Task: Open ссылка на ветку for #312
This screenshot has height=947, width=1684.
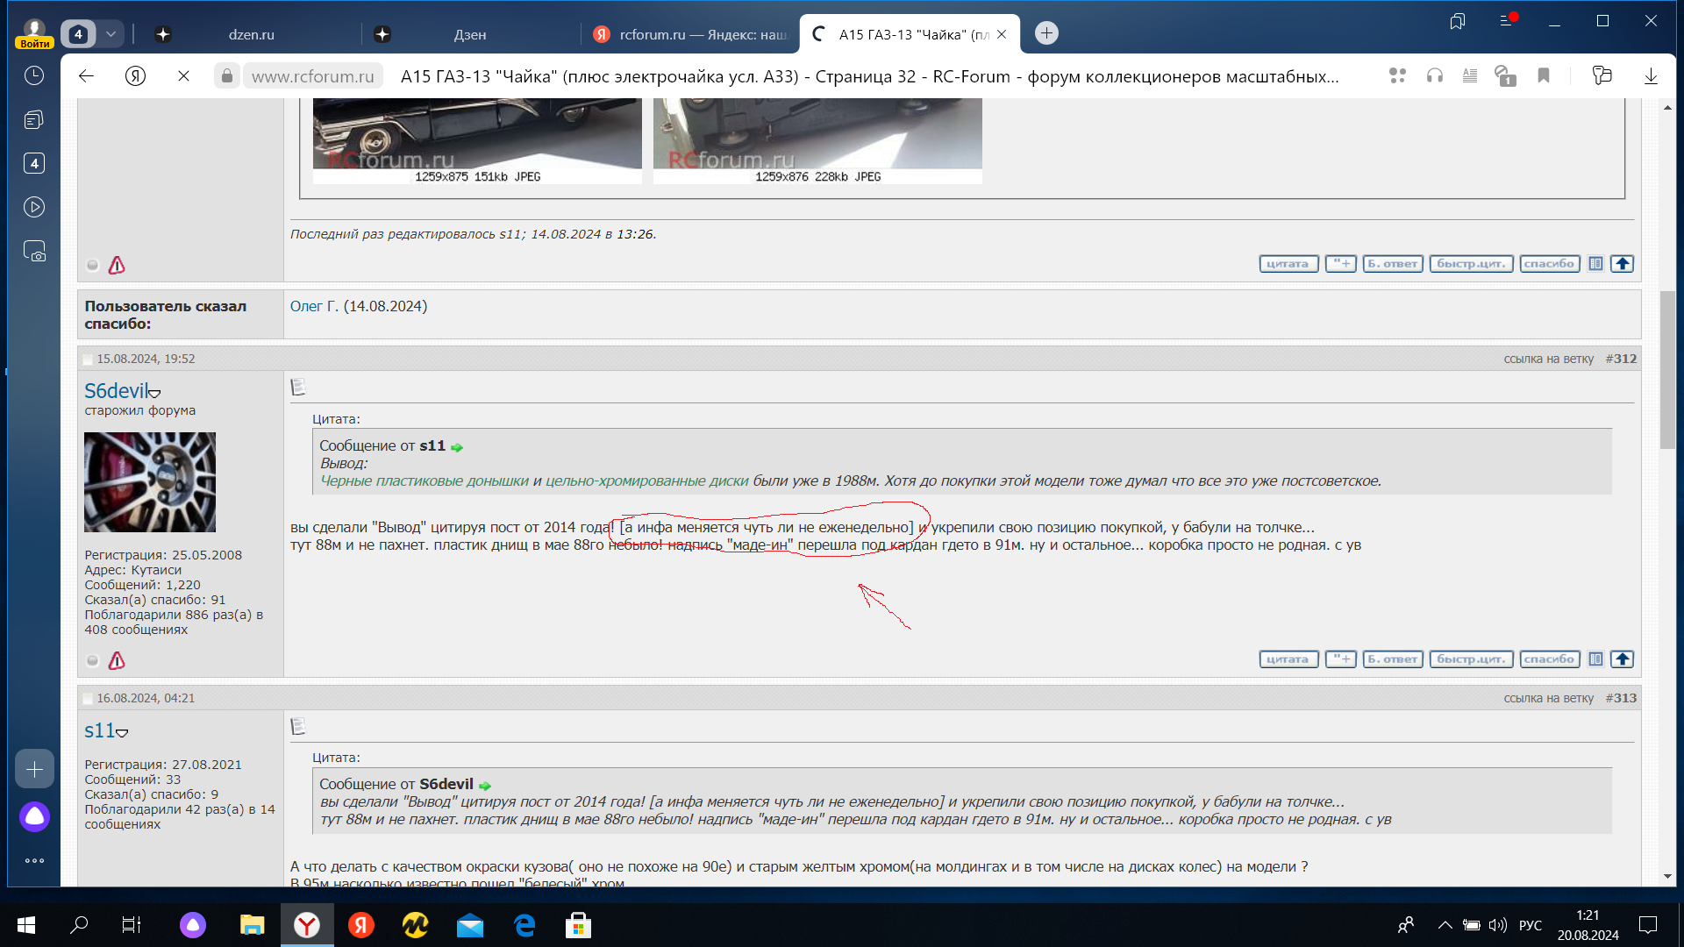Action: tap(1548, 359)
